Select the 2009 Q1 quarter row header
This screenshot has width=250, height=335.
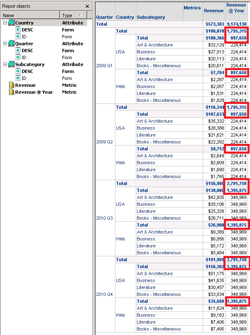click(x=104, y=66)
